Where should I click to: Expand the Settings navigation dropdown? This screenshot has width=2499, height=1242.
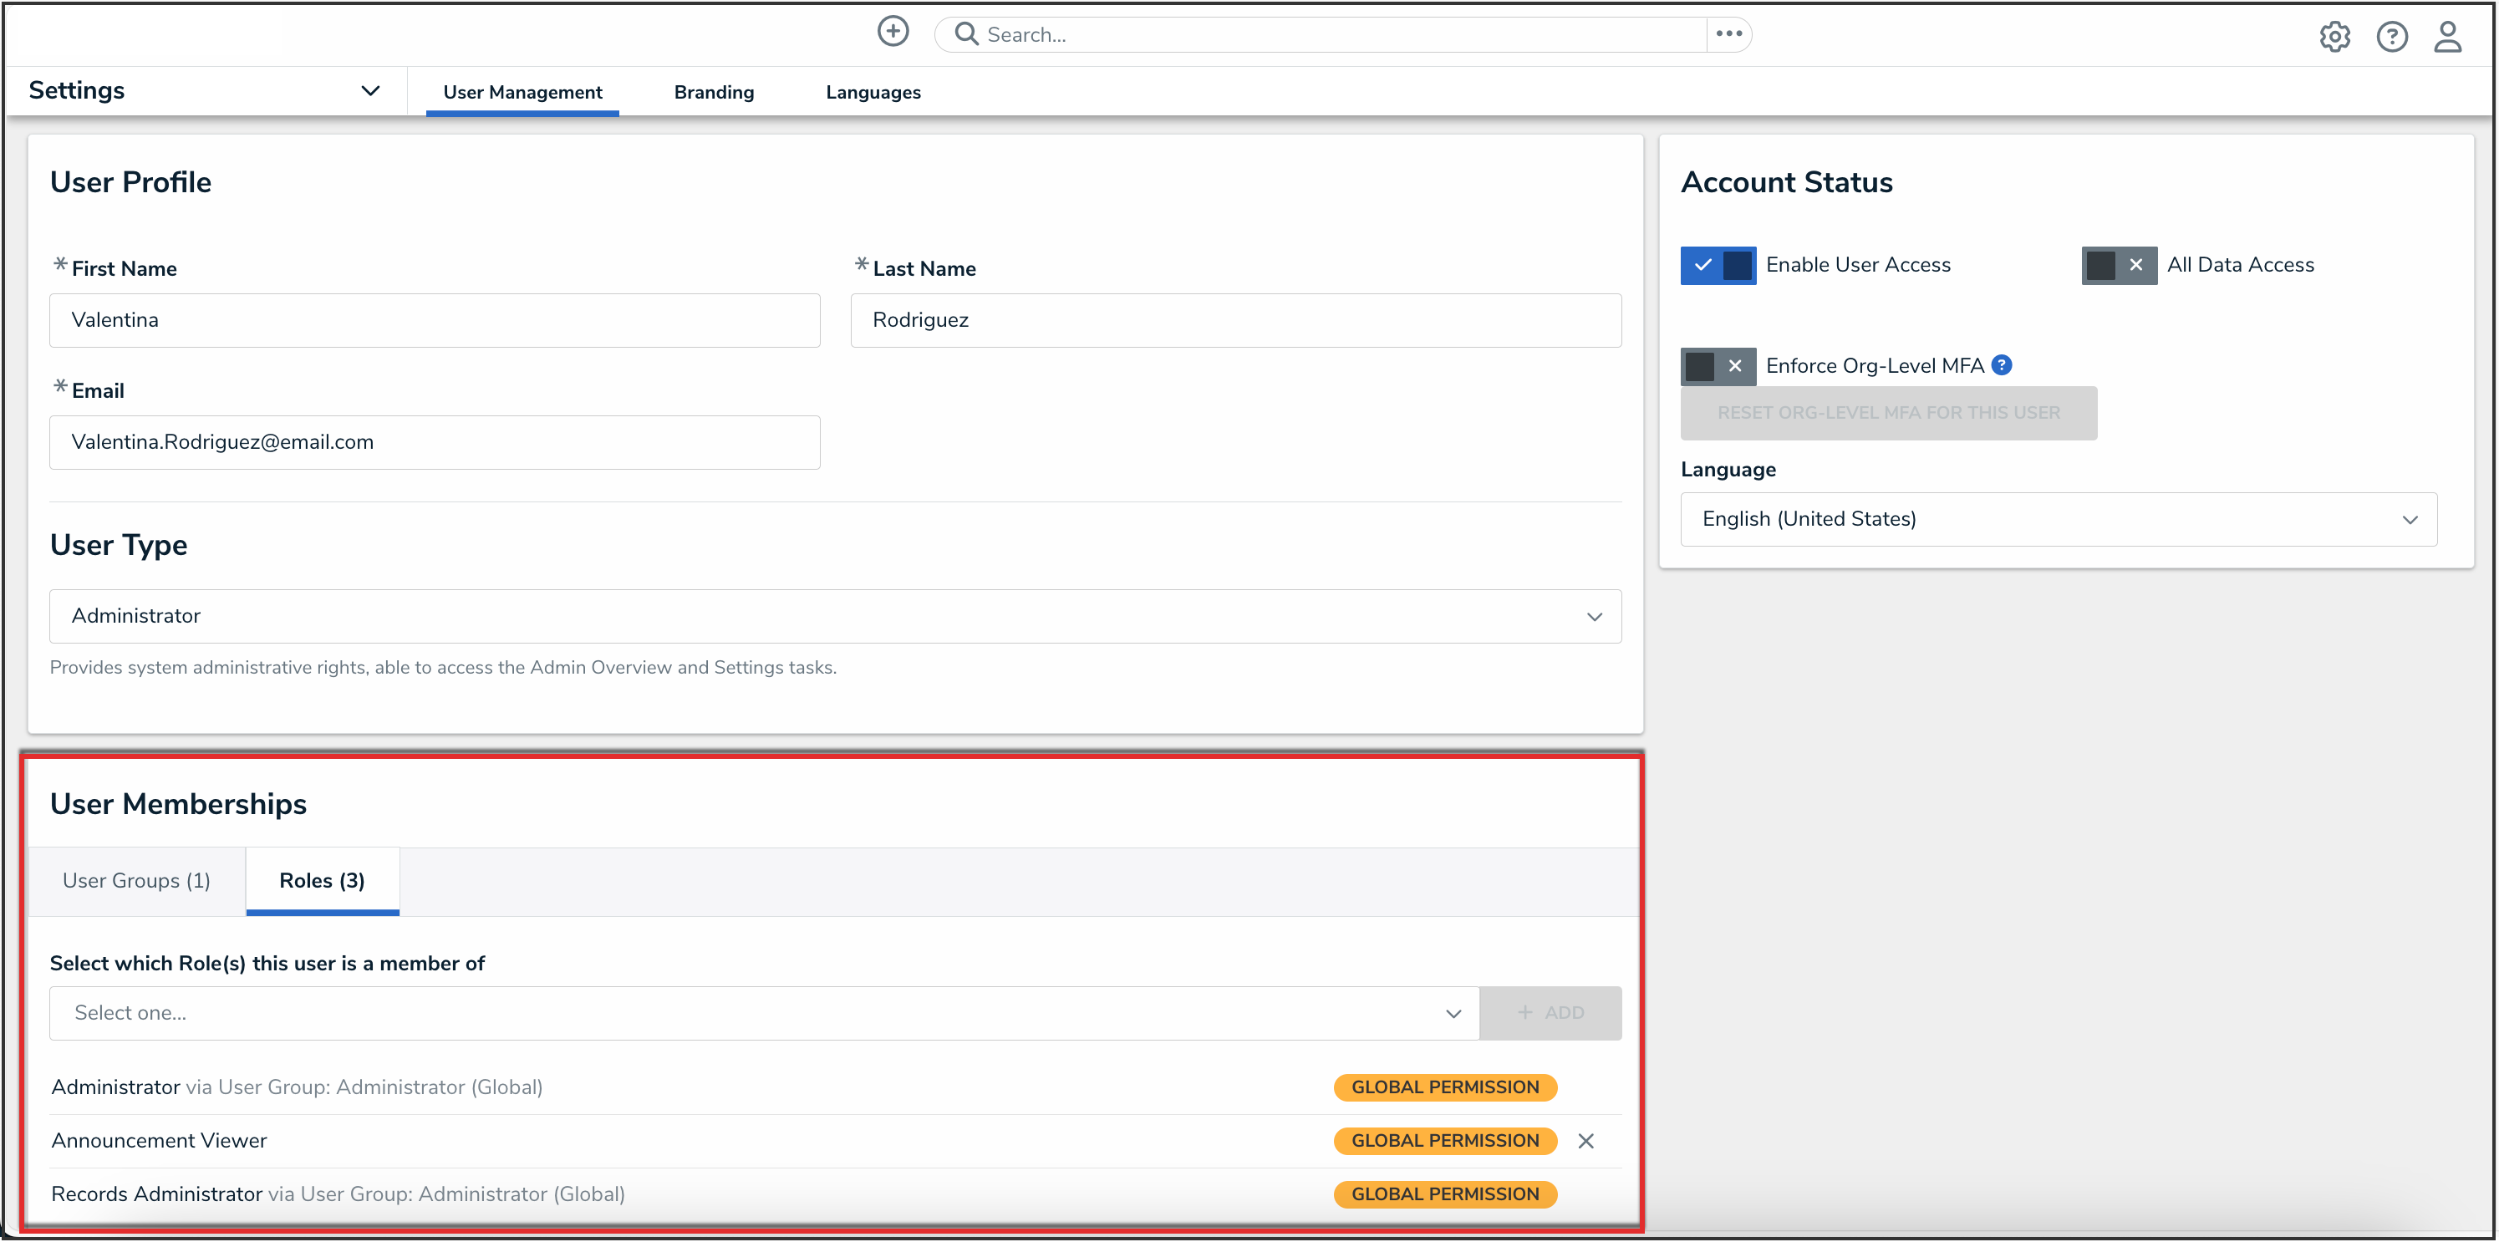[x=369, y=91]
